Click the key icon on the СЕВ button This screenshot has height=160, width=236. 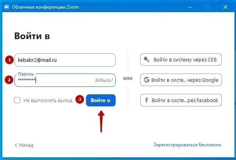(147, 59)
